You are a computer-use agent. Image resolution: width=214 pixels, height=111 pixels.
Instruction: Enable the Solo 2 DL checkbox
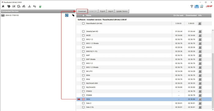tap(83, 107)
